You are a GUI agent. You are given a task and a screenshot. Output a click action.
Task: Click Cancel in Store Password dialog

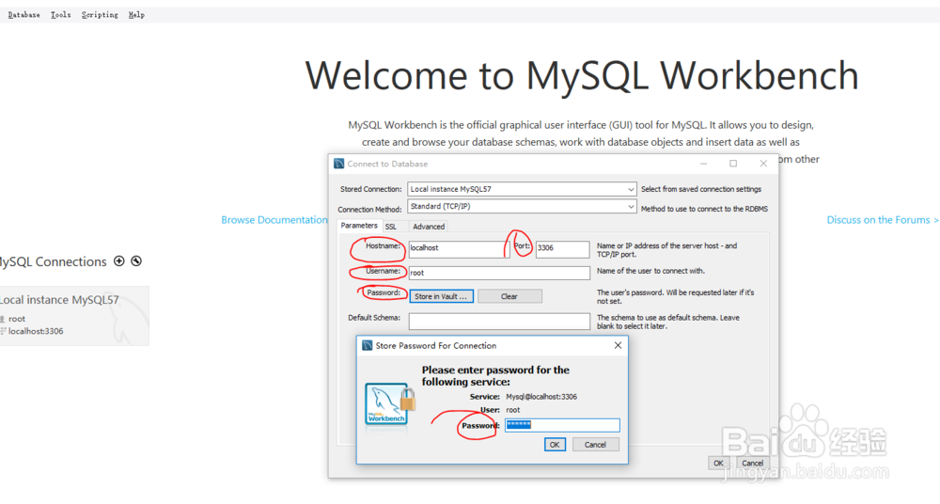coord(595,445)
